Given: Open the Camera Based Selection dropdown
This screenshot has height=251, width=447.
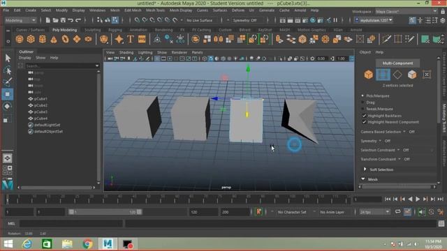Looking at the screenshot, I should pos(404,132).
